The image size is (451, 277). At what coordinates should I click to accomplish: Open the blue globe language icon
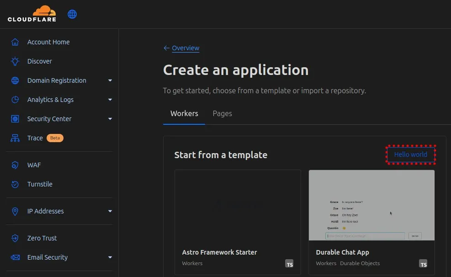[x=72, y=14]
